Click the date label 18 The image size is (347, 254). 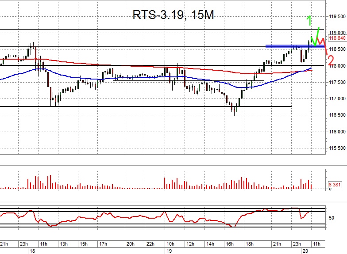pyautogui.click(x=32, y=251)
